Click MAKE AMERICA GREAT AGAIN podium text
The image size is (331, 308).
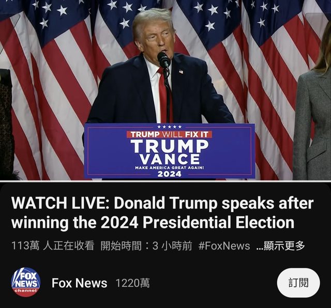point(170,167)
